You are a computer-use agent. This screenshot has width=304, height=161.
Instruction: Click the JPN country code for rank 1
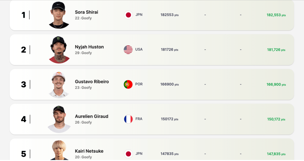pyautogui.click(x=139, y=15)
